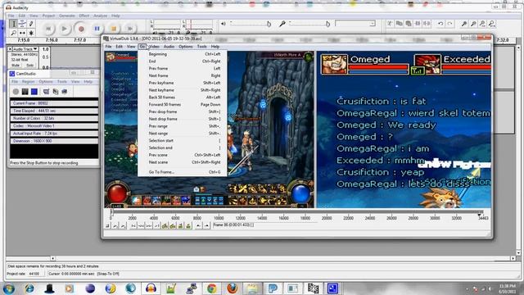Screen dimensions: 524x295
Task: Select Audacity's Draw (pencil) tool
Action: (x=31, y=24)
